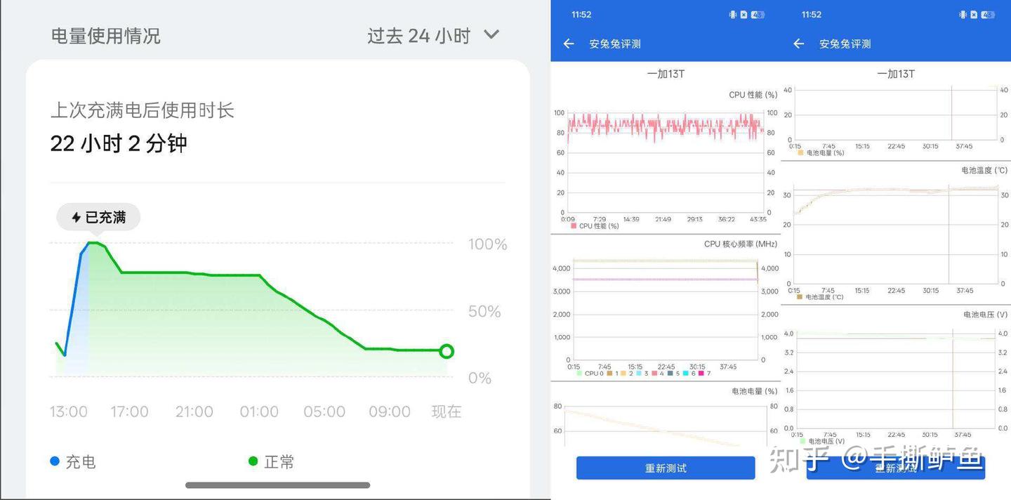Image resolution: width=1011 pixels, height=500 pixels.
Task: Tap the 电池电压 (V) legend swatch
Action: [x=802, y=441]
